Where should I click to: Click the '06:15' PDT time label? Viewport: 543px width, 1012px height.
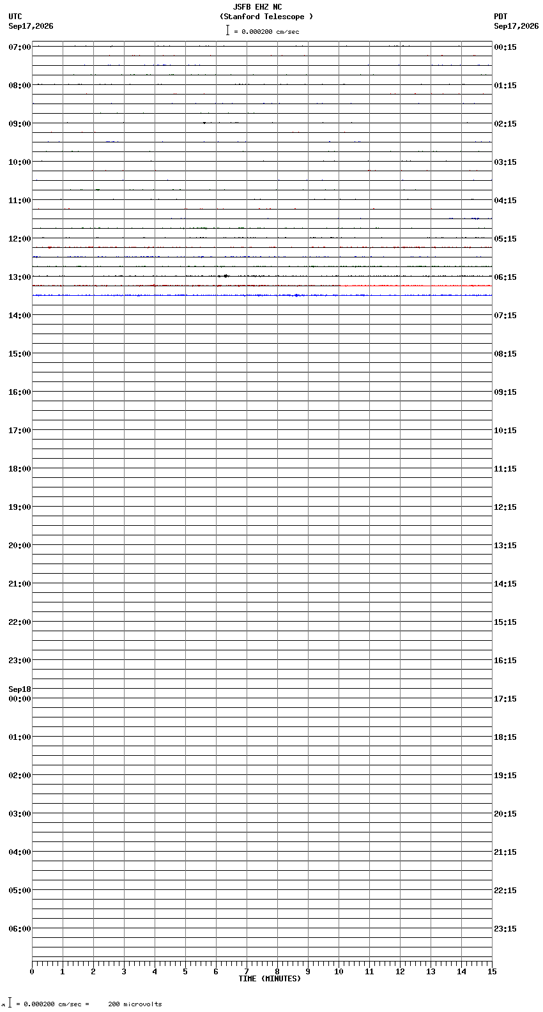(x=505, y=277)
